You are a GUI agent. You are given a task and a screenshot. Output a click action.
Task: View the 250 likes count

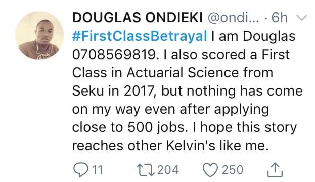(233, 170)
